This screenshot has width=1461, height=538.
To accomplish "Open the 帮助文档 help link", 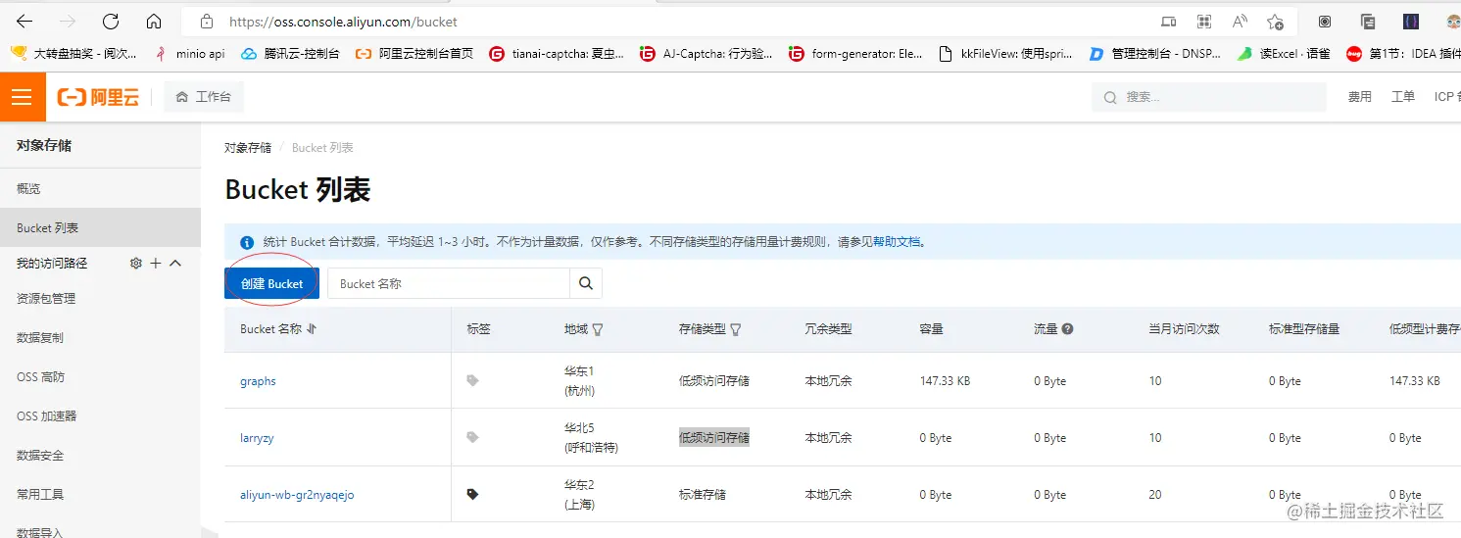I will [897, 241].
